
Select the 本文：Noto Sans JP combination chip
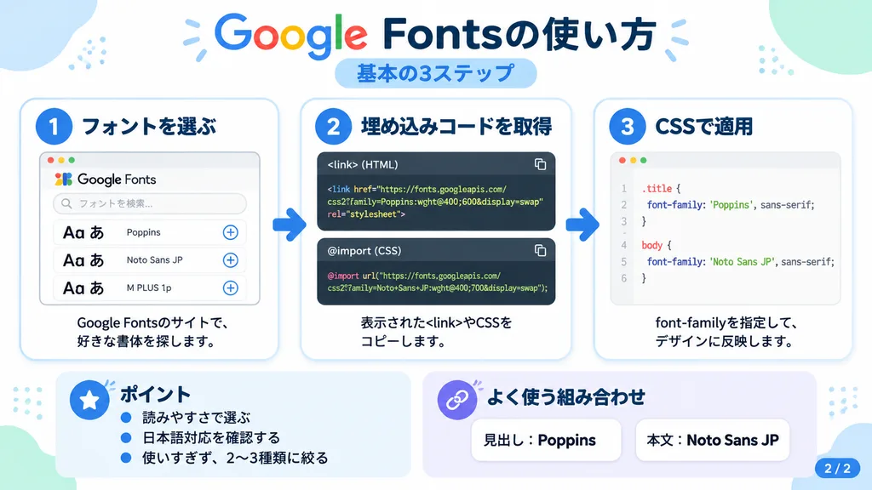pyautogui.click(x=713, y=440)
